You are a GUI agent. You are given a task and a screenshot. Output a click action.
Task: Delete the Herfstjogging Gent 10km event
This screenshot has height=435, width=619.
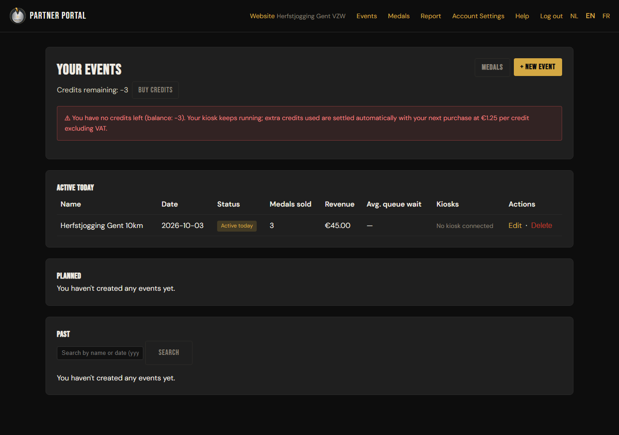pos(541,225)
